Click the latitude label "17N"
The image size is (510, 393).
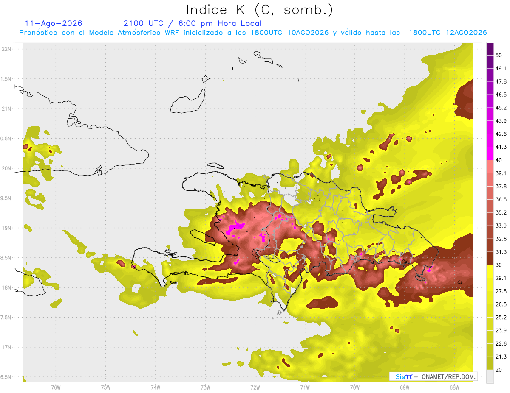coord(7,347)
